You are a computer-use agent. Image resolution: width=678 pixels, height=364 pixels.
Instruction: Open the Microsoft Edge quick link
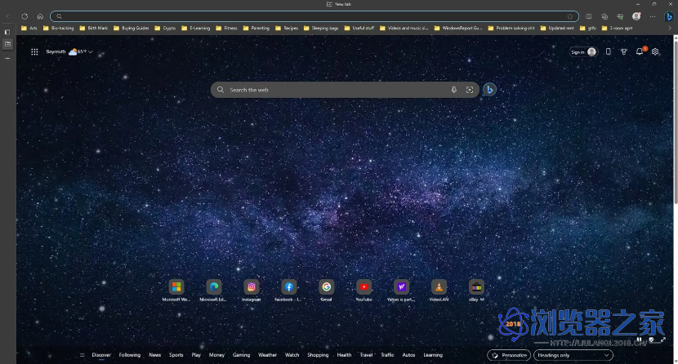click(213, 291)
